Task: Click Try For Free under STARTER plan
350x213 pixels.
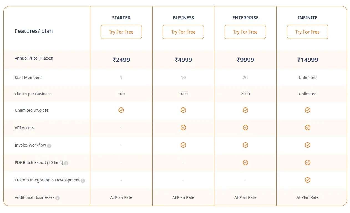Action: point(121,32)
